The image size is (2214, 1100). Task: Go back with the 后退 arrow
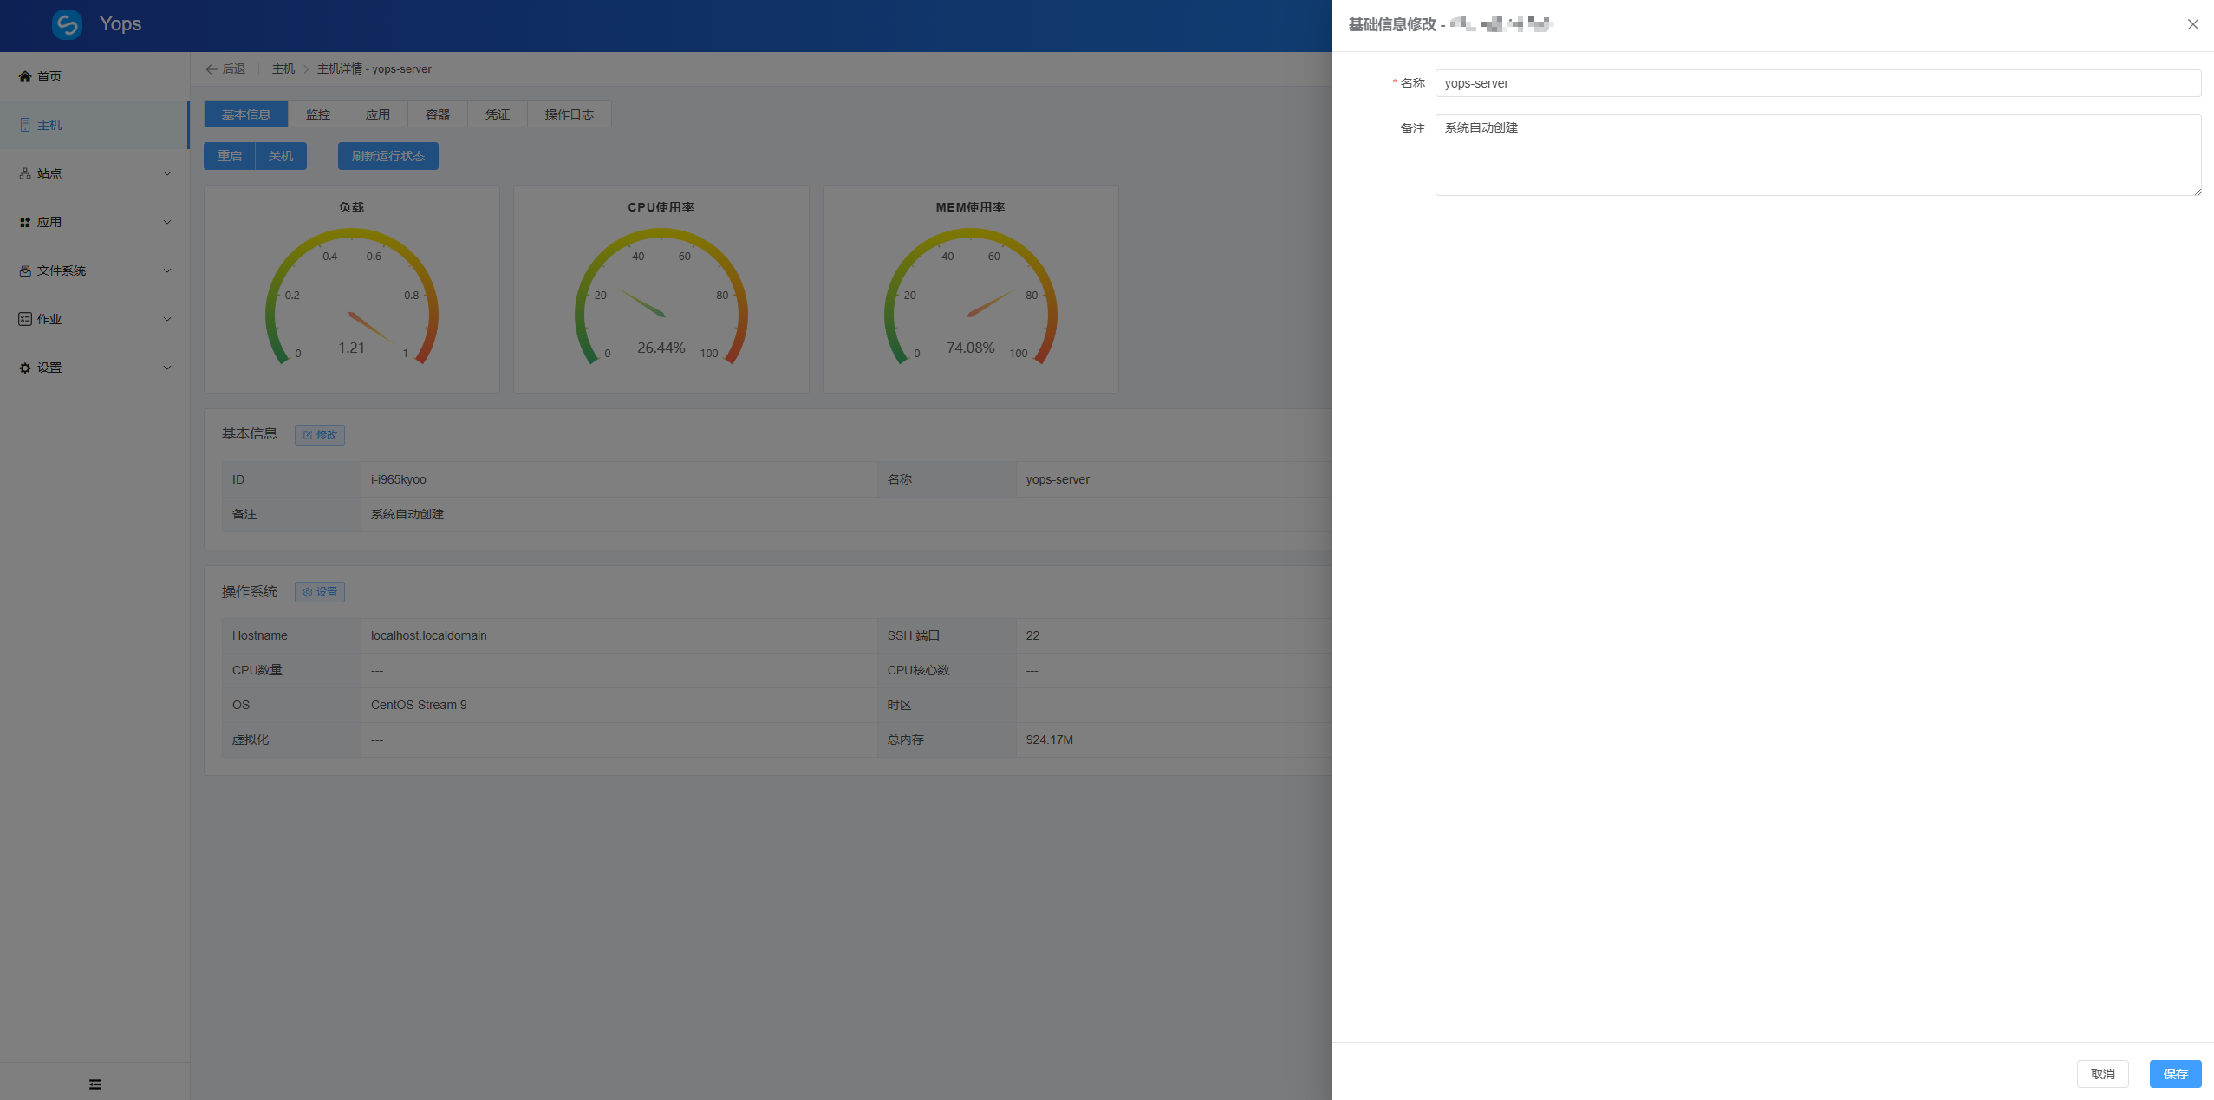[225, 69]
